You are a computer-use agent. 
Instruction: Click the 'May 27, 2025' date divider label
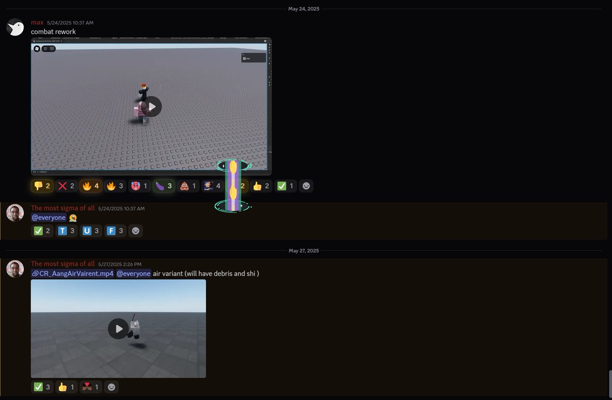pyautogui.click(x=303, y=251)
